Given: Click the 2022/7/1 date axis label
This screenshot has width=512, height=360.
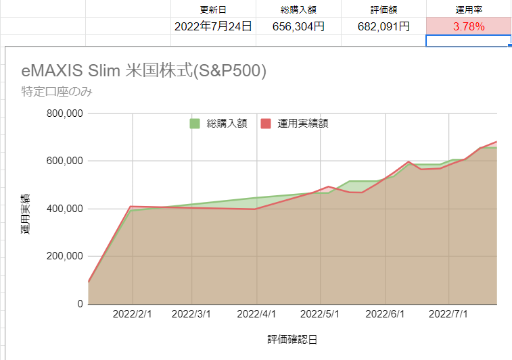Looking at the screenshot, I should click(448, 313).
